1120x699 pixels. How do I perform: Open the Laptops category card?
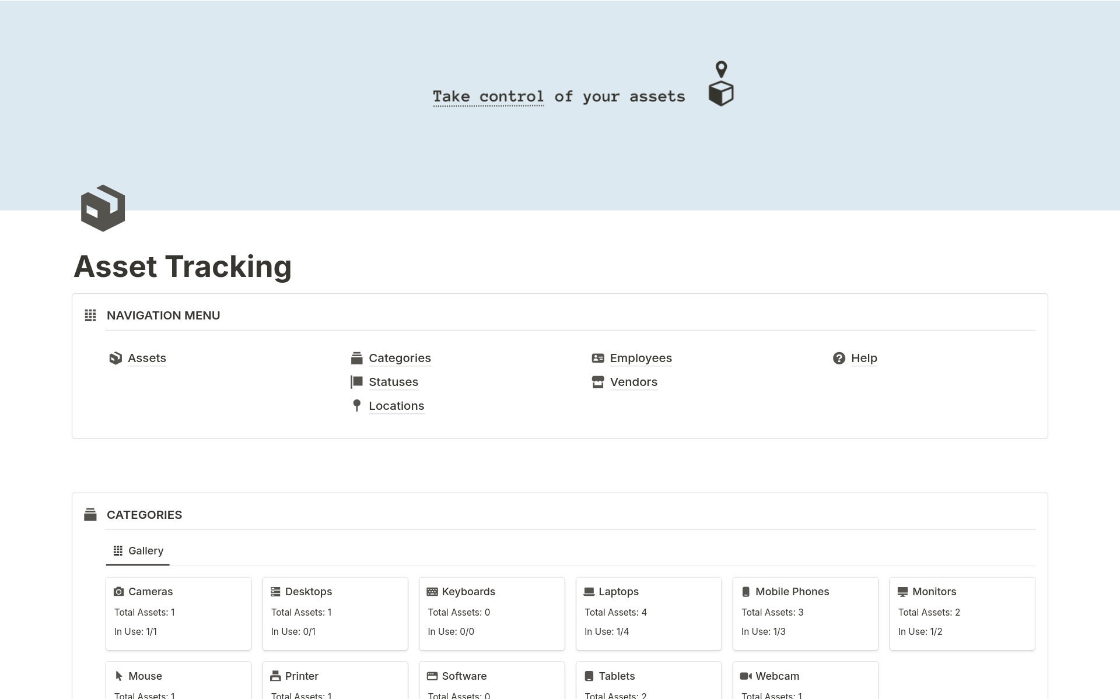coord(648,613)
